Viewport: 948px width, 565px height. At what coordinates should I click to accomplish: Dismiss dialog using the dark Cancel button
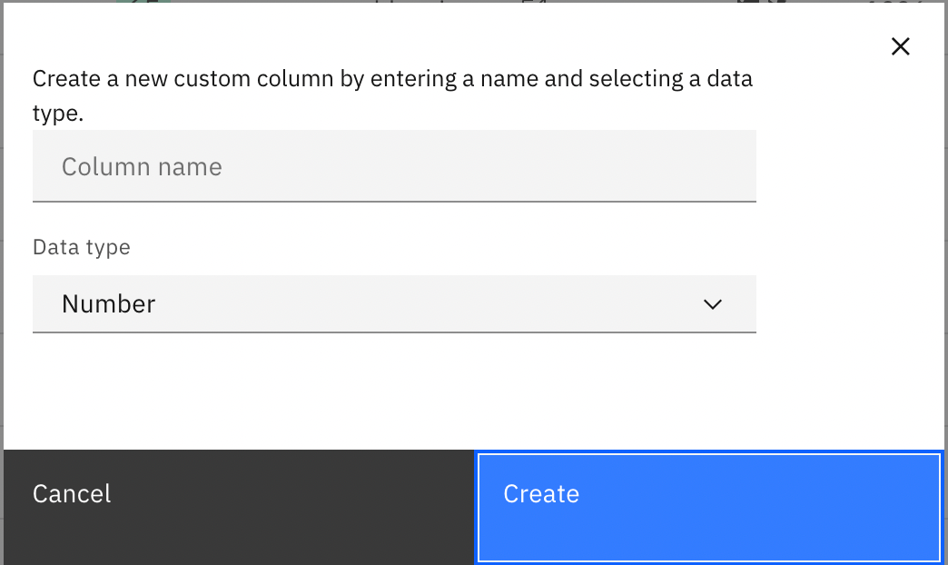tap(239, 507)
